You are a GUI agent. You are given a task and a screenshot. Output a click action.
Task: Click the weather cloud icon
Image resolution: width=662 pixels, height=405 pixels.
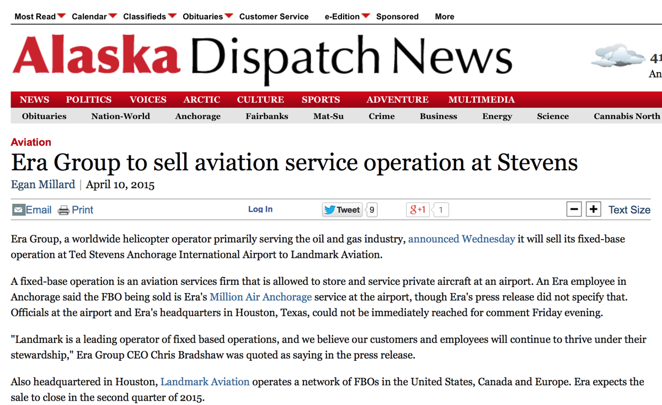(618, 56)
